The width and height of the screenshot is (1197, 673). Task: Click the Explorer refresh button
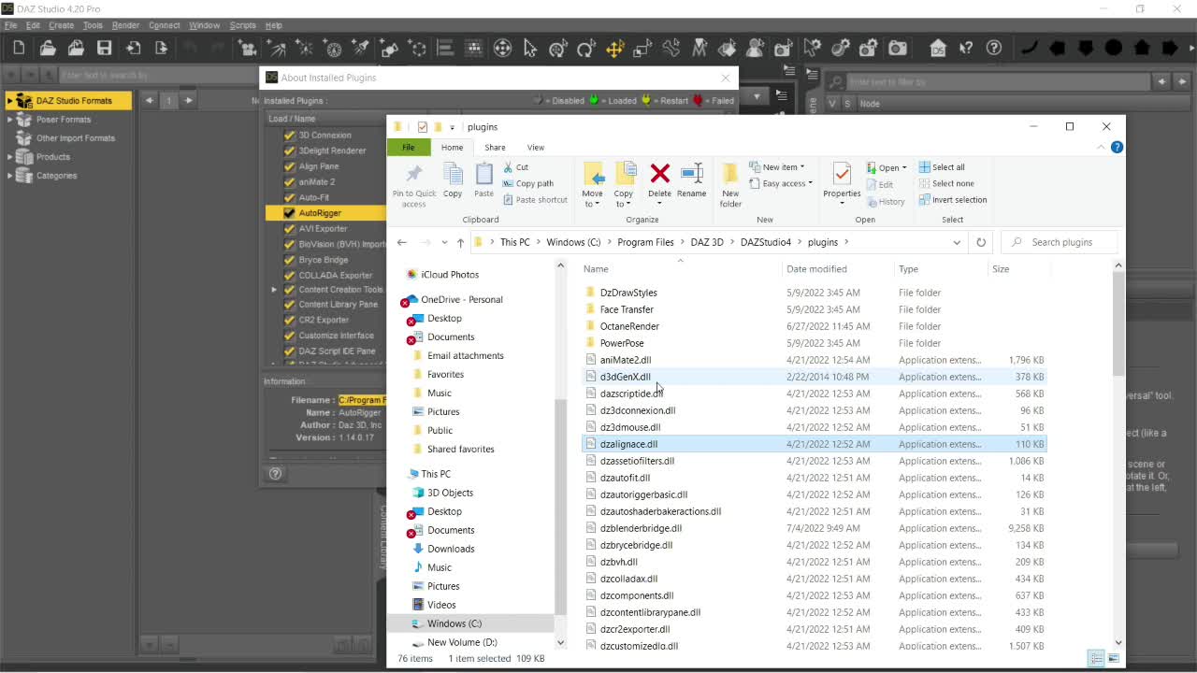(981, 242)
